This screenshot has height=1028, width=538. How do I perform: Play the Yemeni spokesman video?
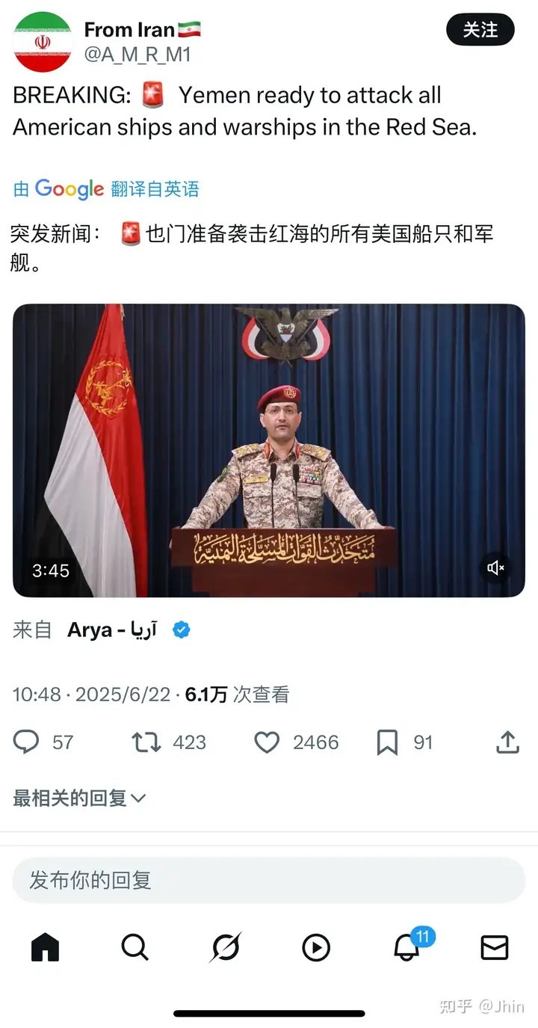(x=269, y=450)
